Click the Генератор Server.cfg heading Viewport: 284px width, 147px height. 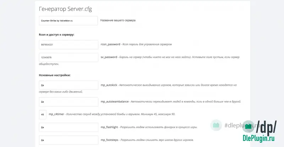click(65, 9)
